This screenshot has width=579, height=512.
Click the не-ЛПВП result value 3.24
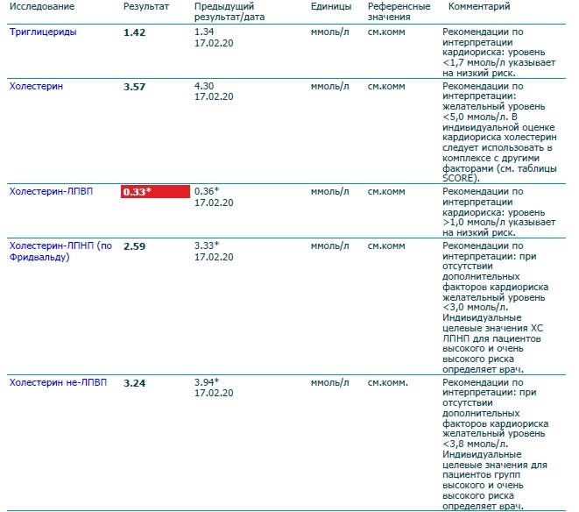point(134,383)
